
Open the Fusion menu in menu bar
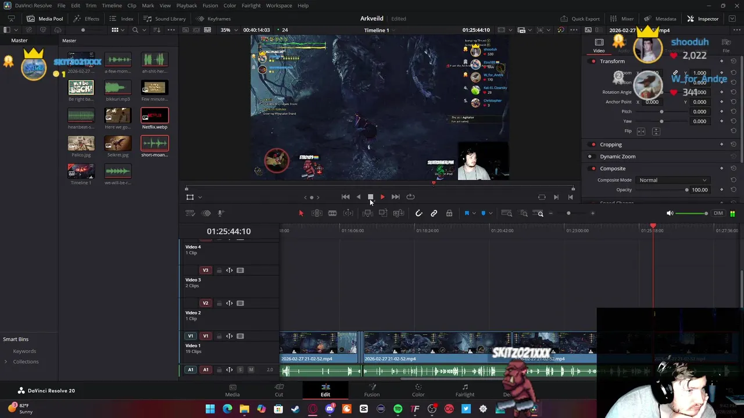coord(210,5)
